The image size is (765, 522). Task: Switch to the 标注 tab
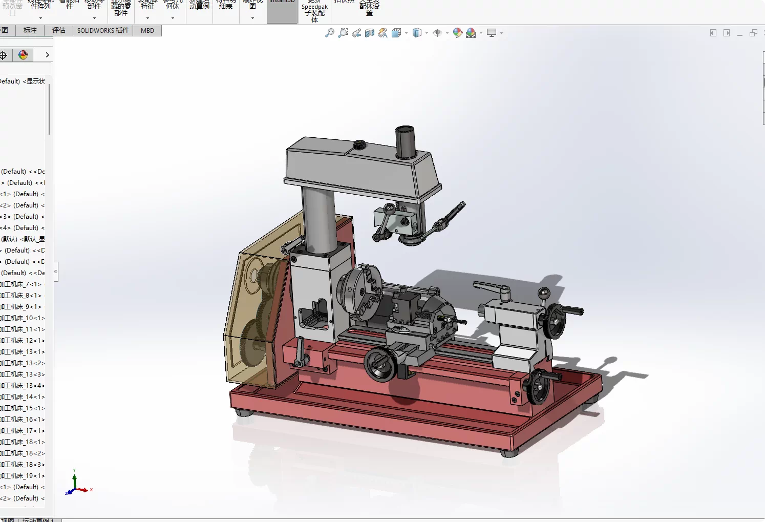pos(30,31)
